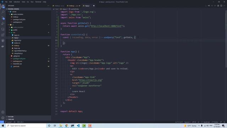227x128 pixels.
Task: Click the UTF-8 encoding status item
Action: click(194, 122)
